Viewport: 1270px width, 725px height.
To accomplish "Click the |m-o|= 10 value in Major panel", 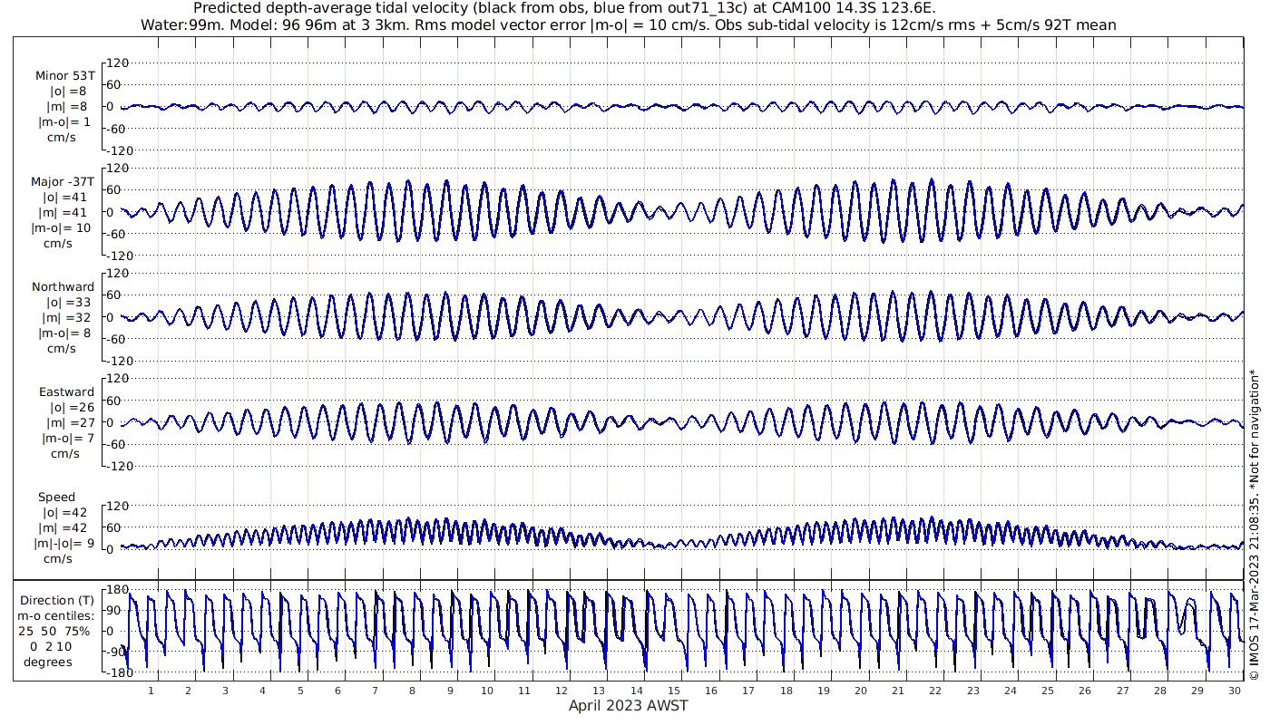I will point(63,228).
